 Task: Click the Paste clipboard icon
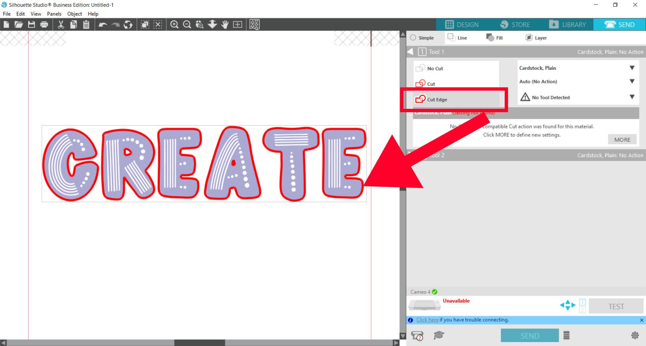[x=86, y=25]
